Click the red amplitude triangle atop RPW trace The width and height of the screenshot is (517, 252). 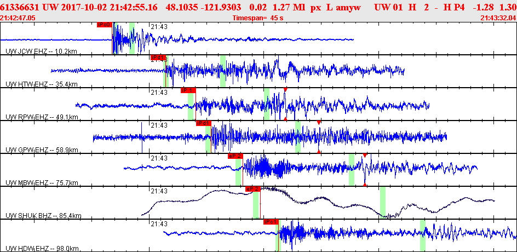click(x=285, y=89)
